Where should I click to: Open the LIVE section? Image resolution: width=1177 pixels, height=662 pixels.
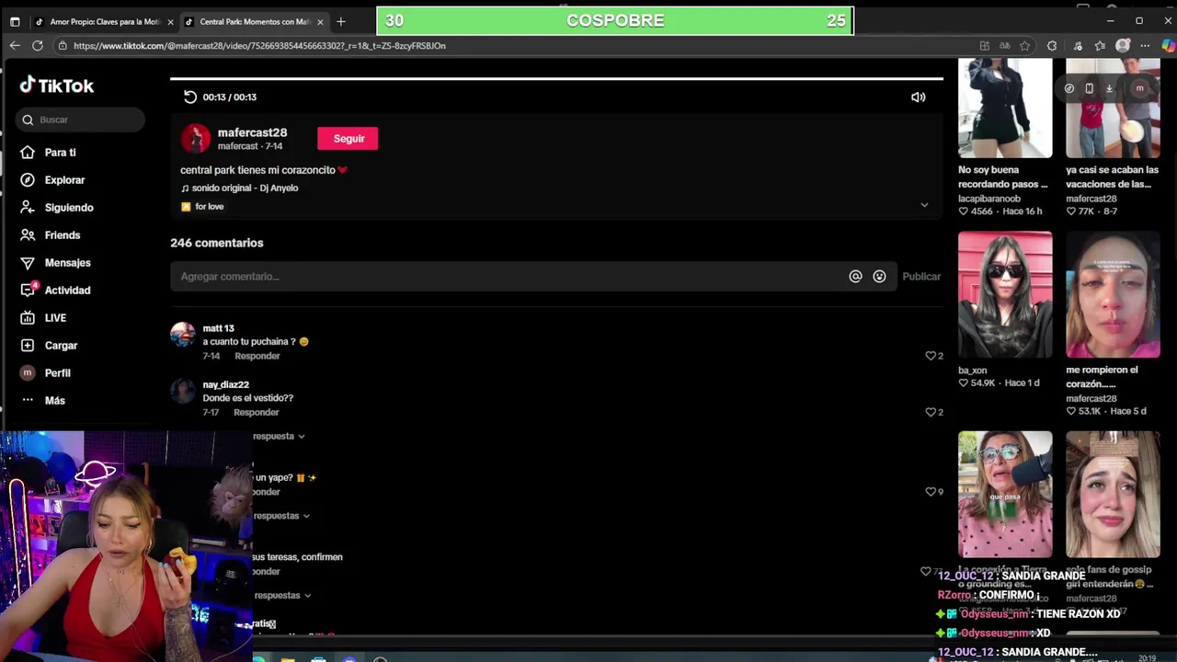(55, 318)
